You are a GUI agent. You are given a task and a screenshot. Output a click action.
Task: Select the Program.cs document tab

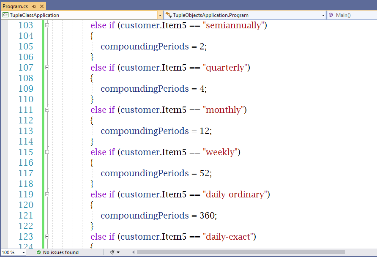tap(15, 6)
